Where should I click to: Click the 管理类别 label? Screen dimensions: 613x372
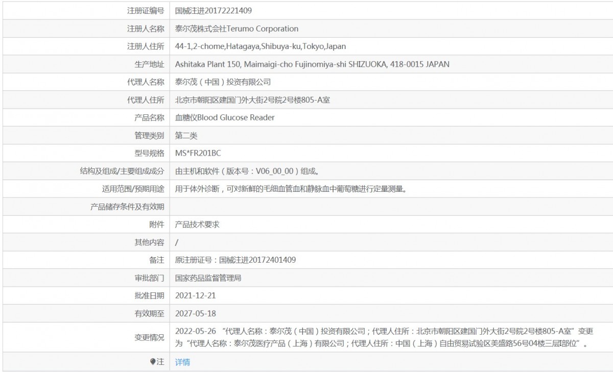click(x=149, y=136)
